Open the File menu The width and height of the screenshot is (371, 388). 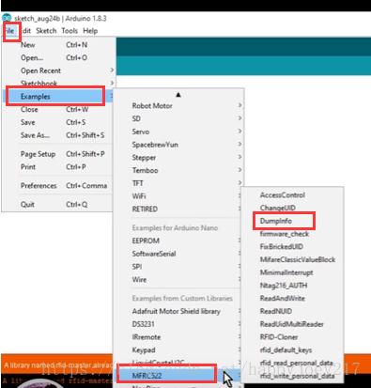(9, 31)
